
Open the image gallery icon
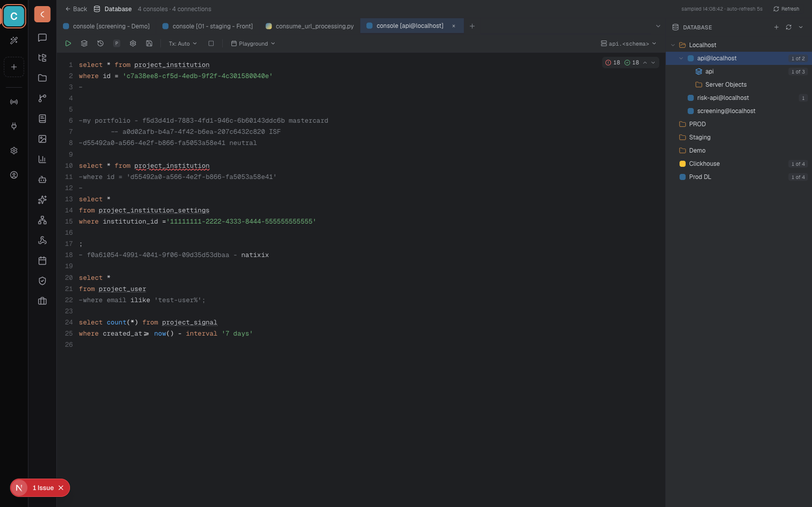[42, 139]
